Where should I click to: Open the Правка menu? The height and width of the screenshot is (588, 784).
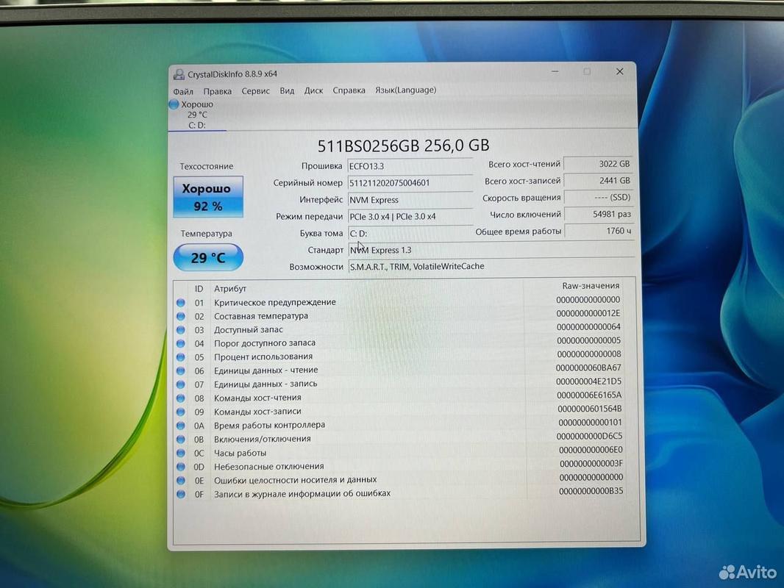click(x=217, y=91)
